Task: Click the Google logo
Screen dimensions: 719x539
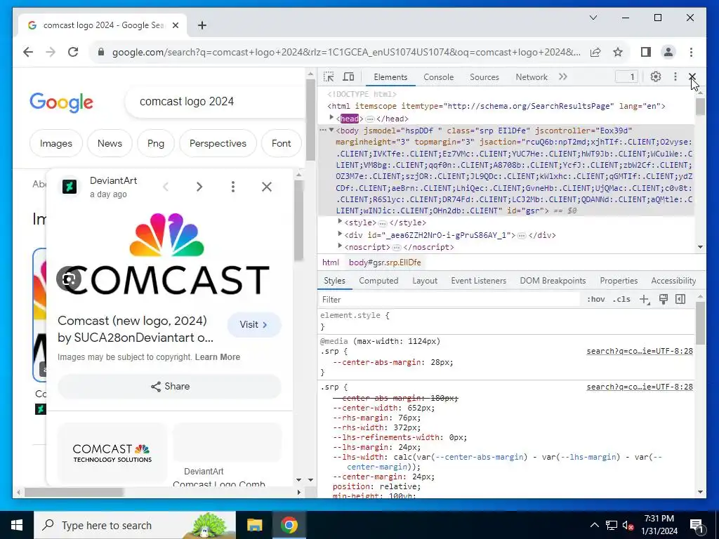Action: pyautogui.click(x=62, y=102)
